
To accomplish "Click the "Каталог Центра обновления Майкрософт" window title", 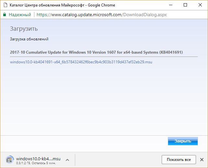I will (x=49, y=5).
